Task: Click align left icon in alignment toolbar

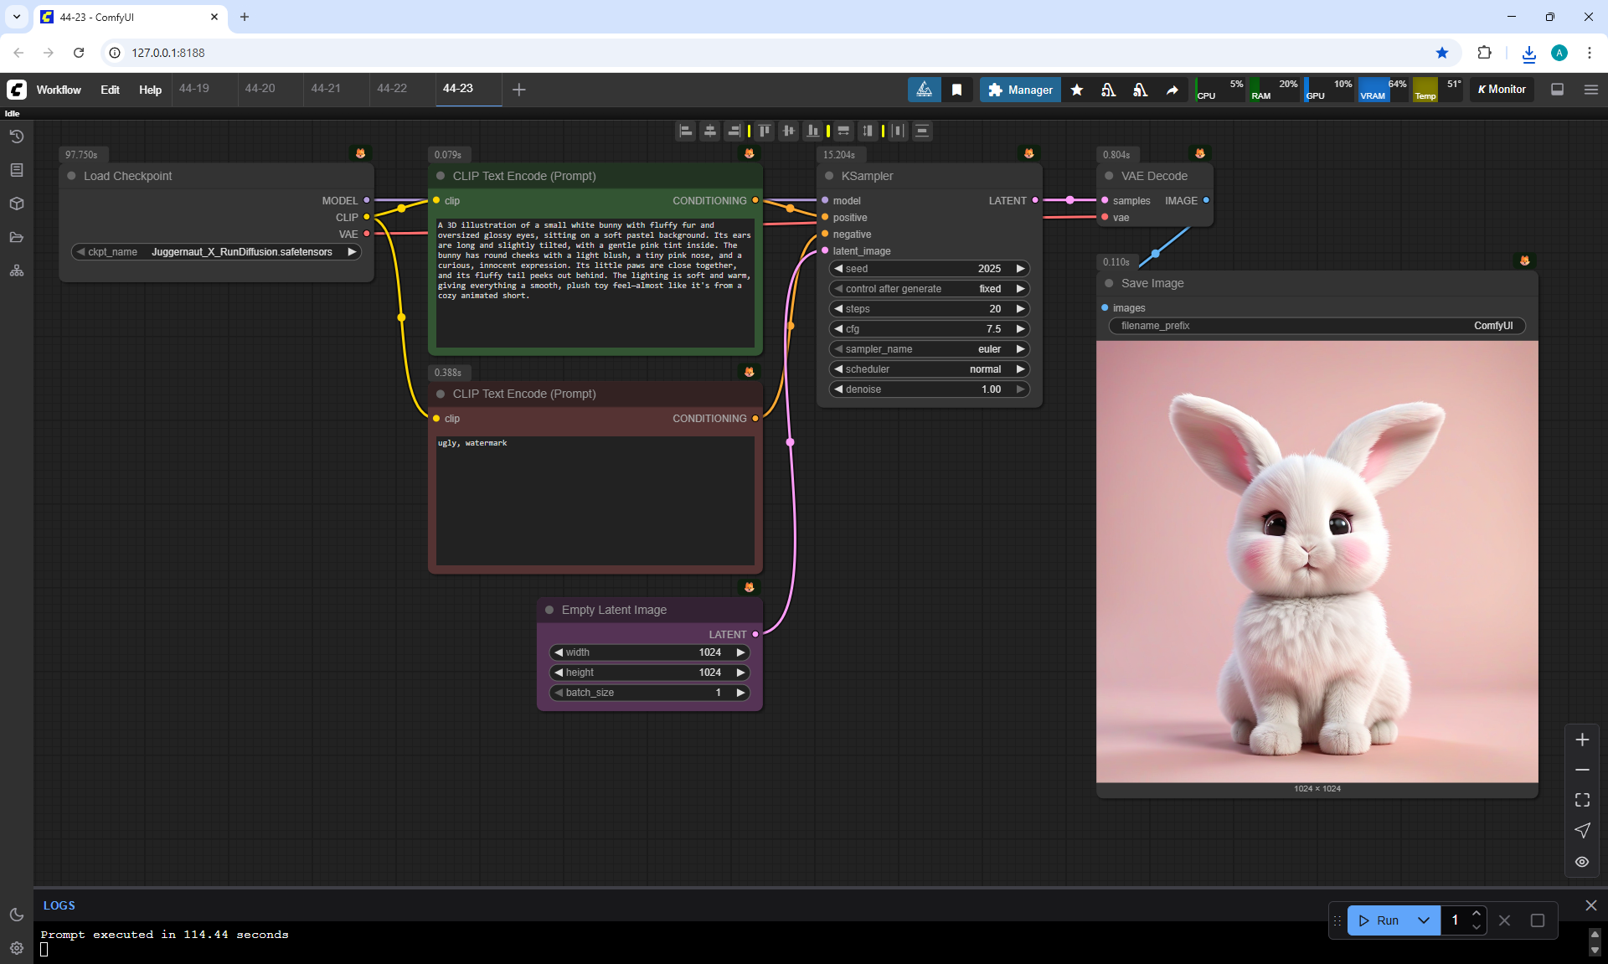Action: tap(686, 131)
